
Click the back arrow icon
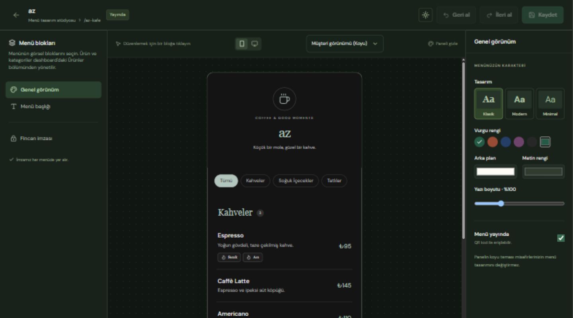pyautogui.click(x=16, y=15)
